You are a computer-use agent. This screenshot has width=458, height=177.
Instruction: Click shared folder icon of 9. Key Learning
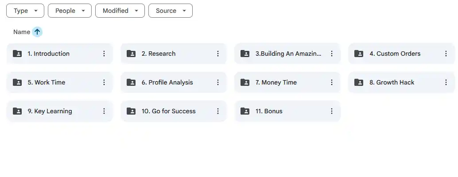click(x=17, y=111)
